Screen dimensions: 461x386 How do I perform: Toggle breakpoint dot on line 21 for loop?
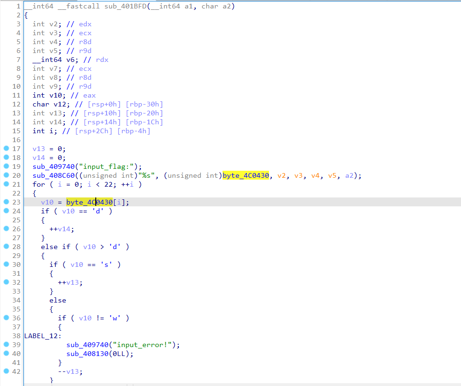[x=6, y=184]
